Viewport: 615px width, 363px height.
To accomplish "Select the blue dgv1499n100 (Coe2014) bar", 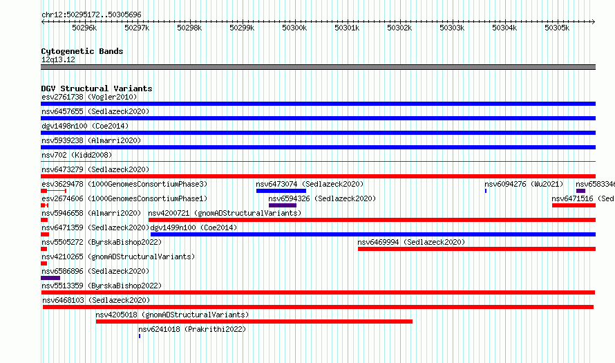I will coord(373,234).
